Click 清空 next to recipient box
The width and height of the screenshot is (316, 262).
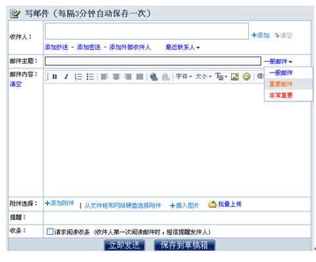(284, 36)
